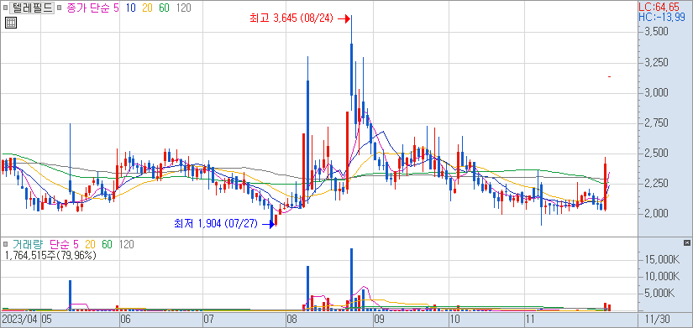The width and height of the screenshot is (693, 328).
Task: Click the 09 month label on date axis
Action: click(379, 318)
